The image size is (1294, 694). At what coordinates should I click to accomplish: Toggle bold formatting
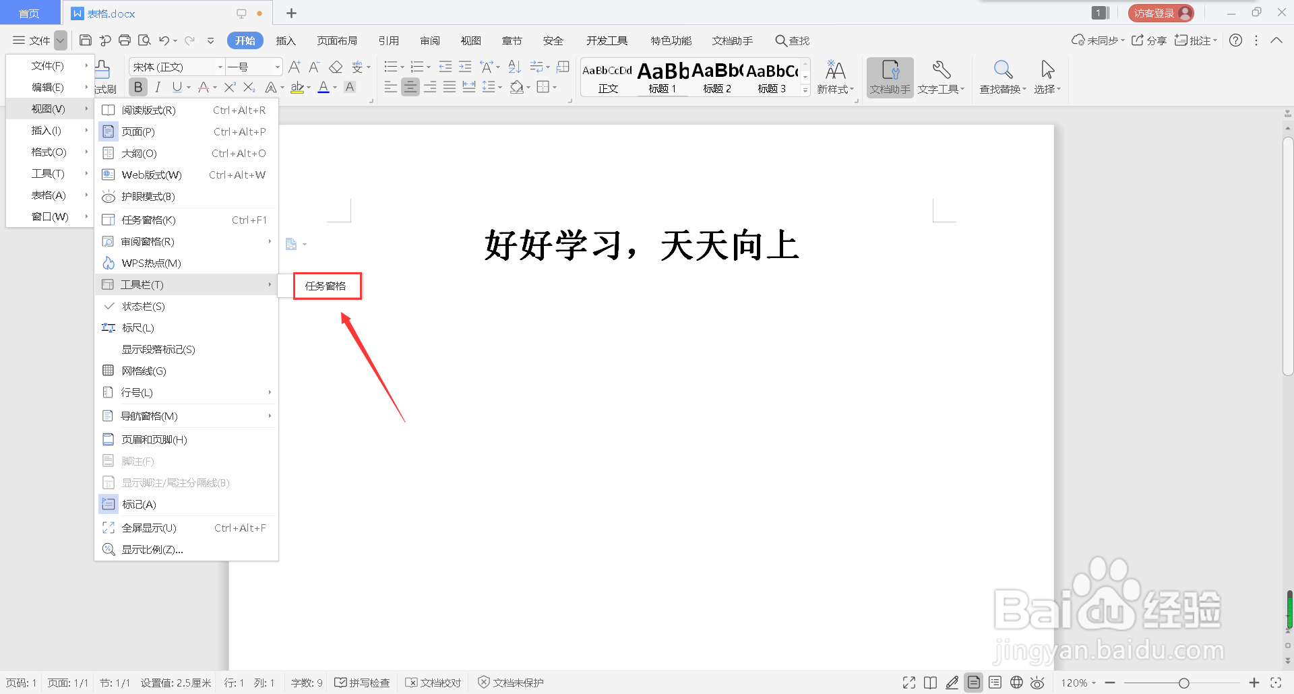pos(137,86)
